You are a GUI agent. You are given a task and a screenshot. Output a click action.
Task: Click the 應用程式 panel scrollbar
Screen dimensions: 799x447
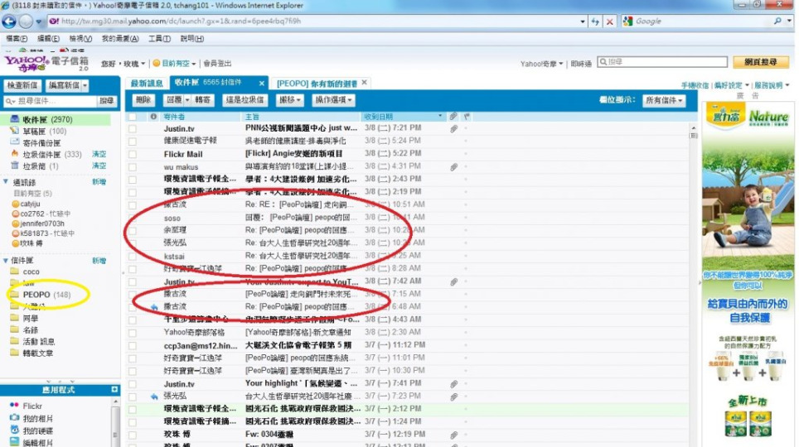pos(116,422)
